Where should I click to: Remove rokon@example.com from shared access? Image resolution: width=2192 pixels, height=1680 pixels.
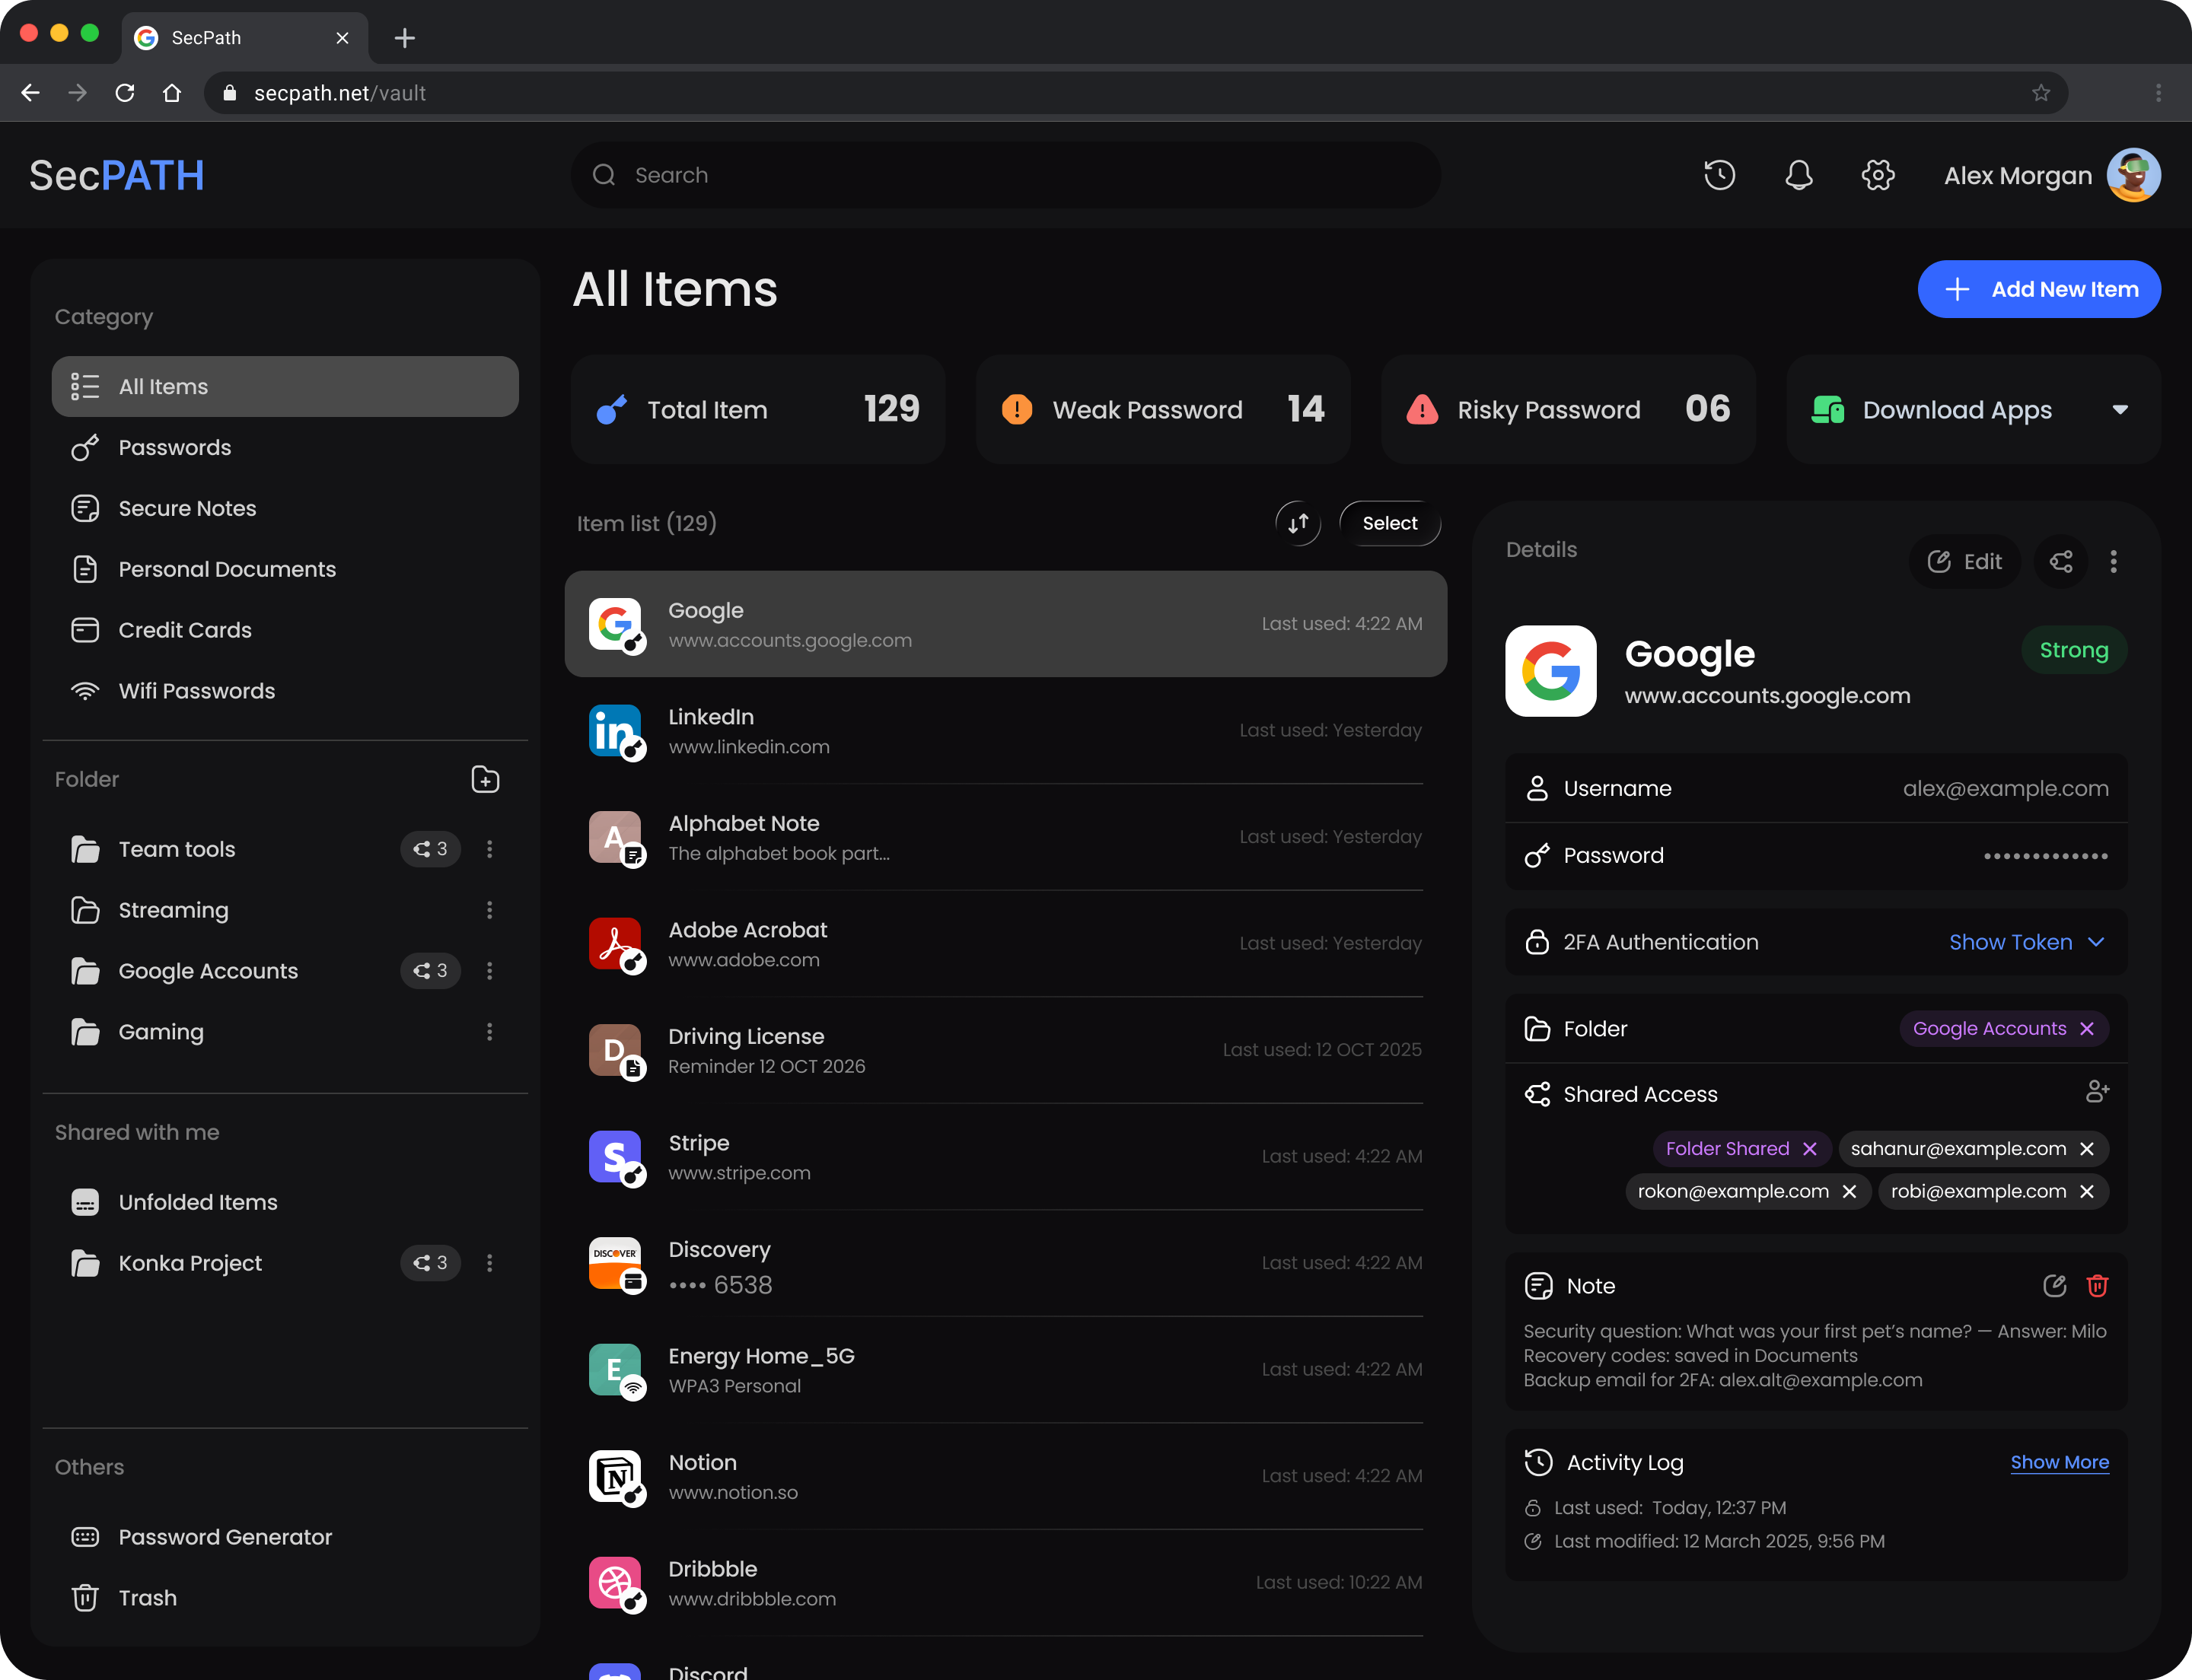pos(1849,1192)
